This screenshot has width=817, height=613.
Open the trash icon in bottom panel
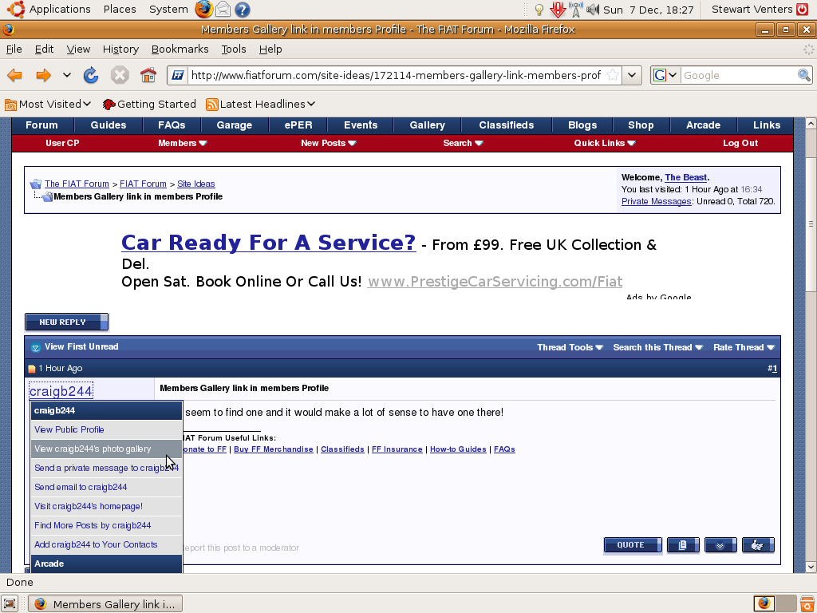pos(807,603)
